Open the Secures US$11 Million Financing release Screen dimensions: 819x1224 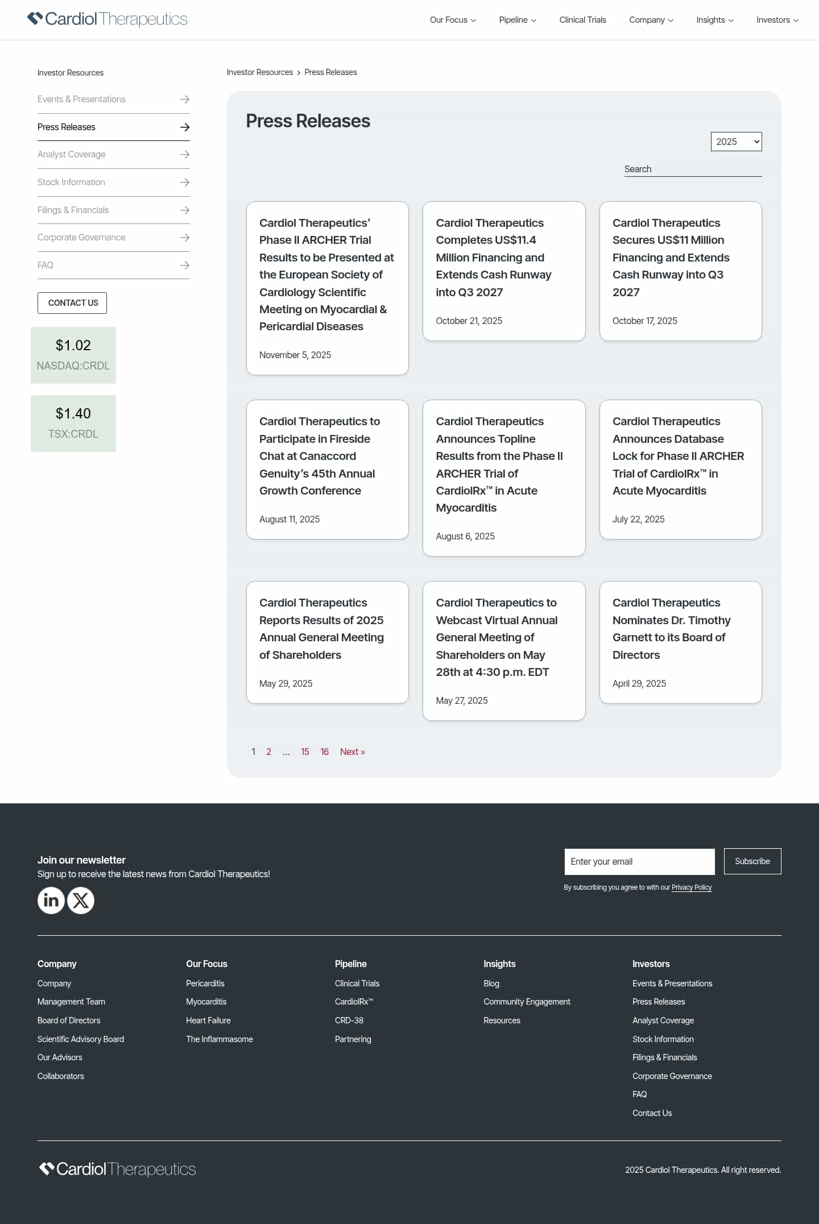tap(681, 271)
